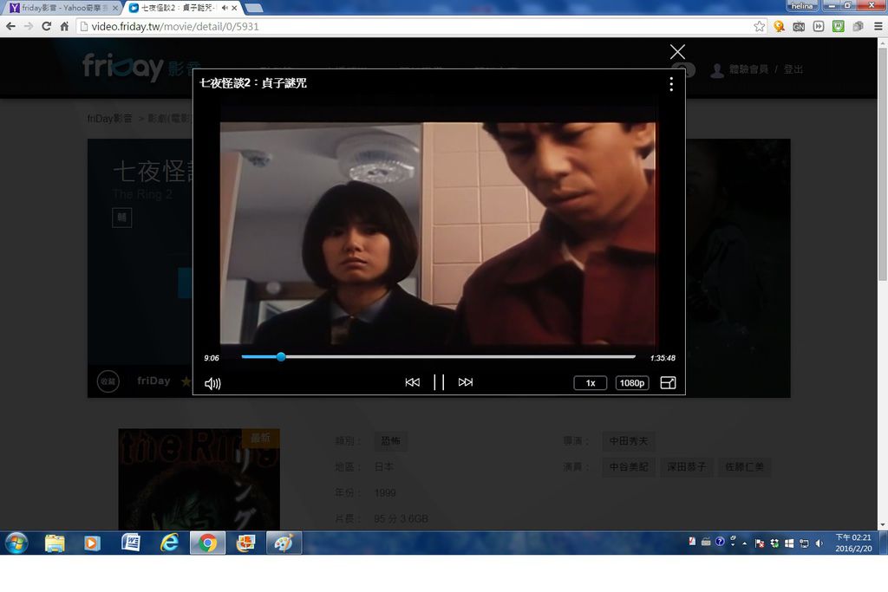The image size is (888, 592).
Task: Click the 收藏 favorite button
Action: [108, 381]
